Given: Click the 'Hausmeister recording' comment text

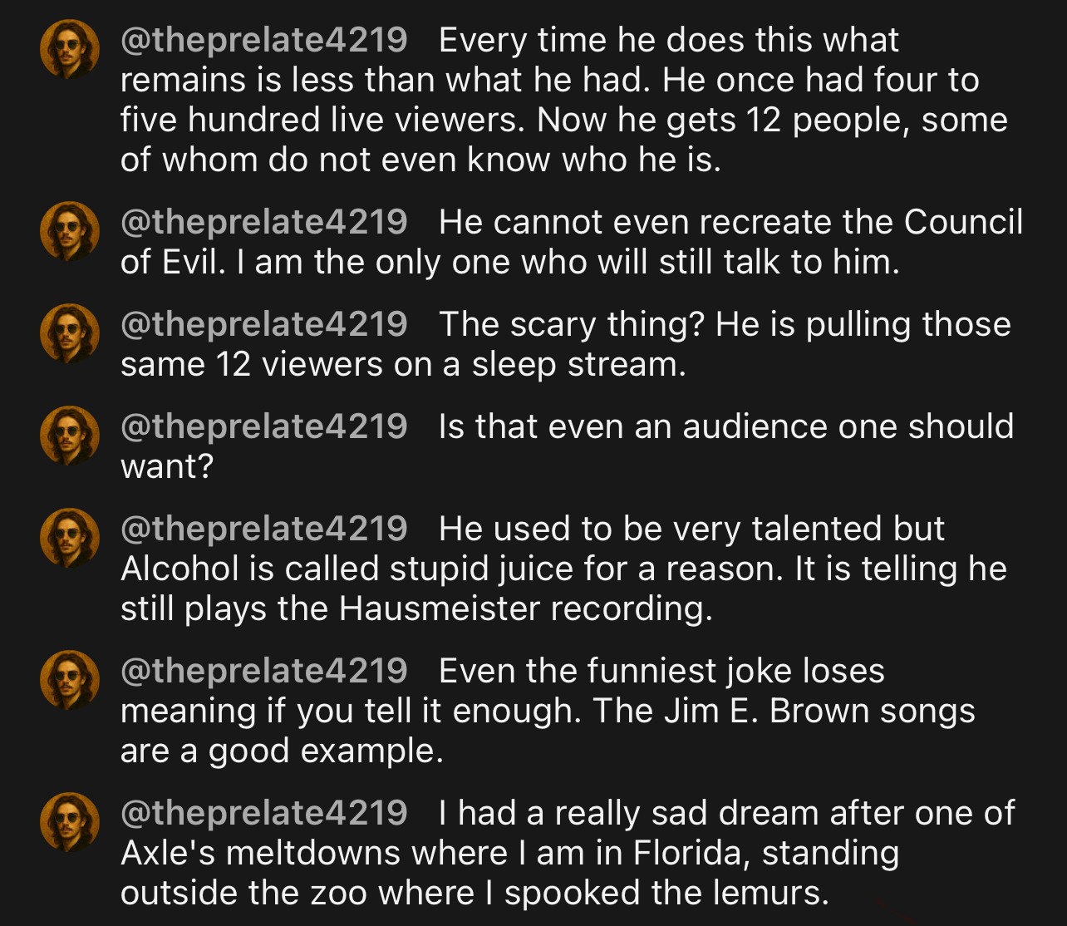Looking at the screenshot, I should 416,608.
